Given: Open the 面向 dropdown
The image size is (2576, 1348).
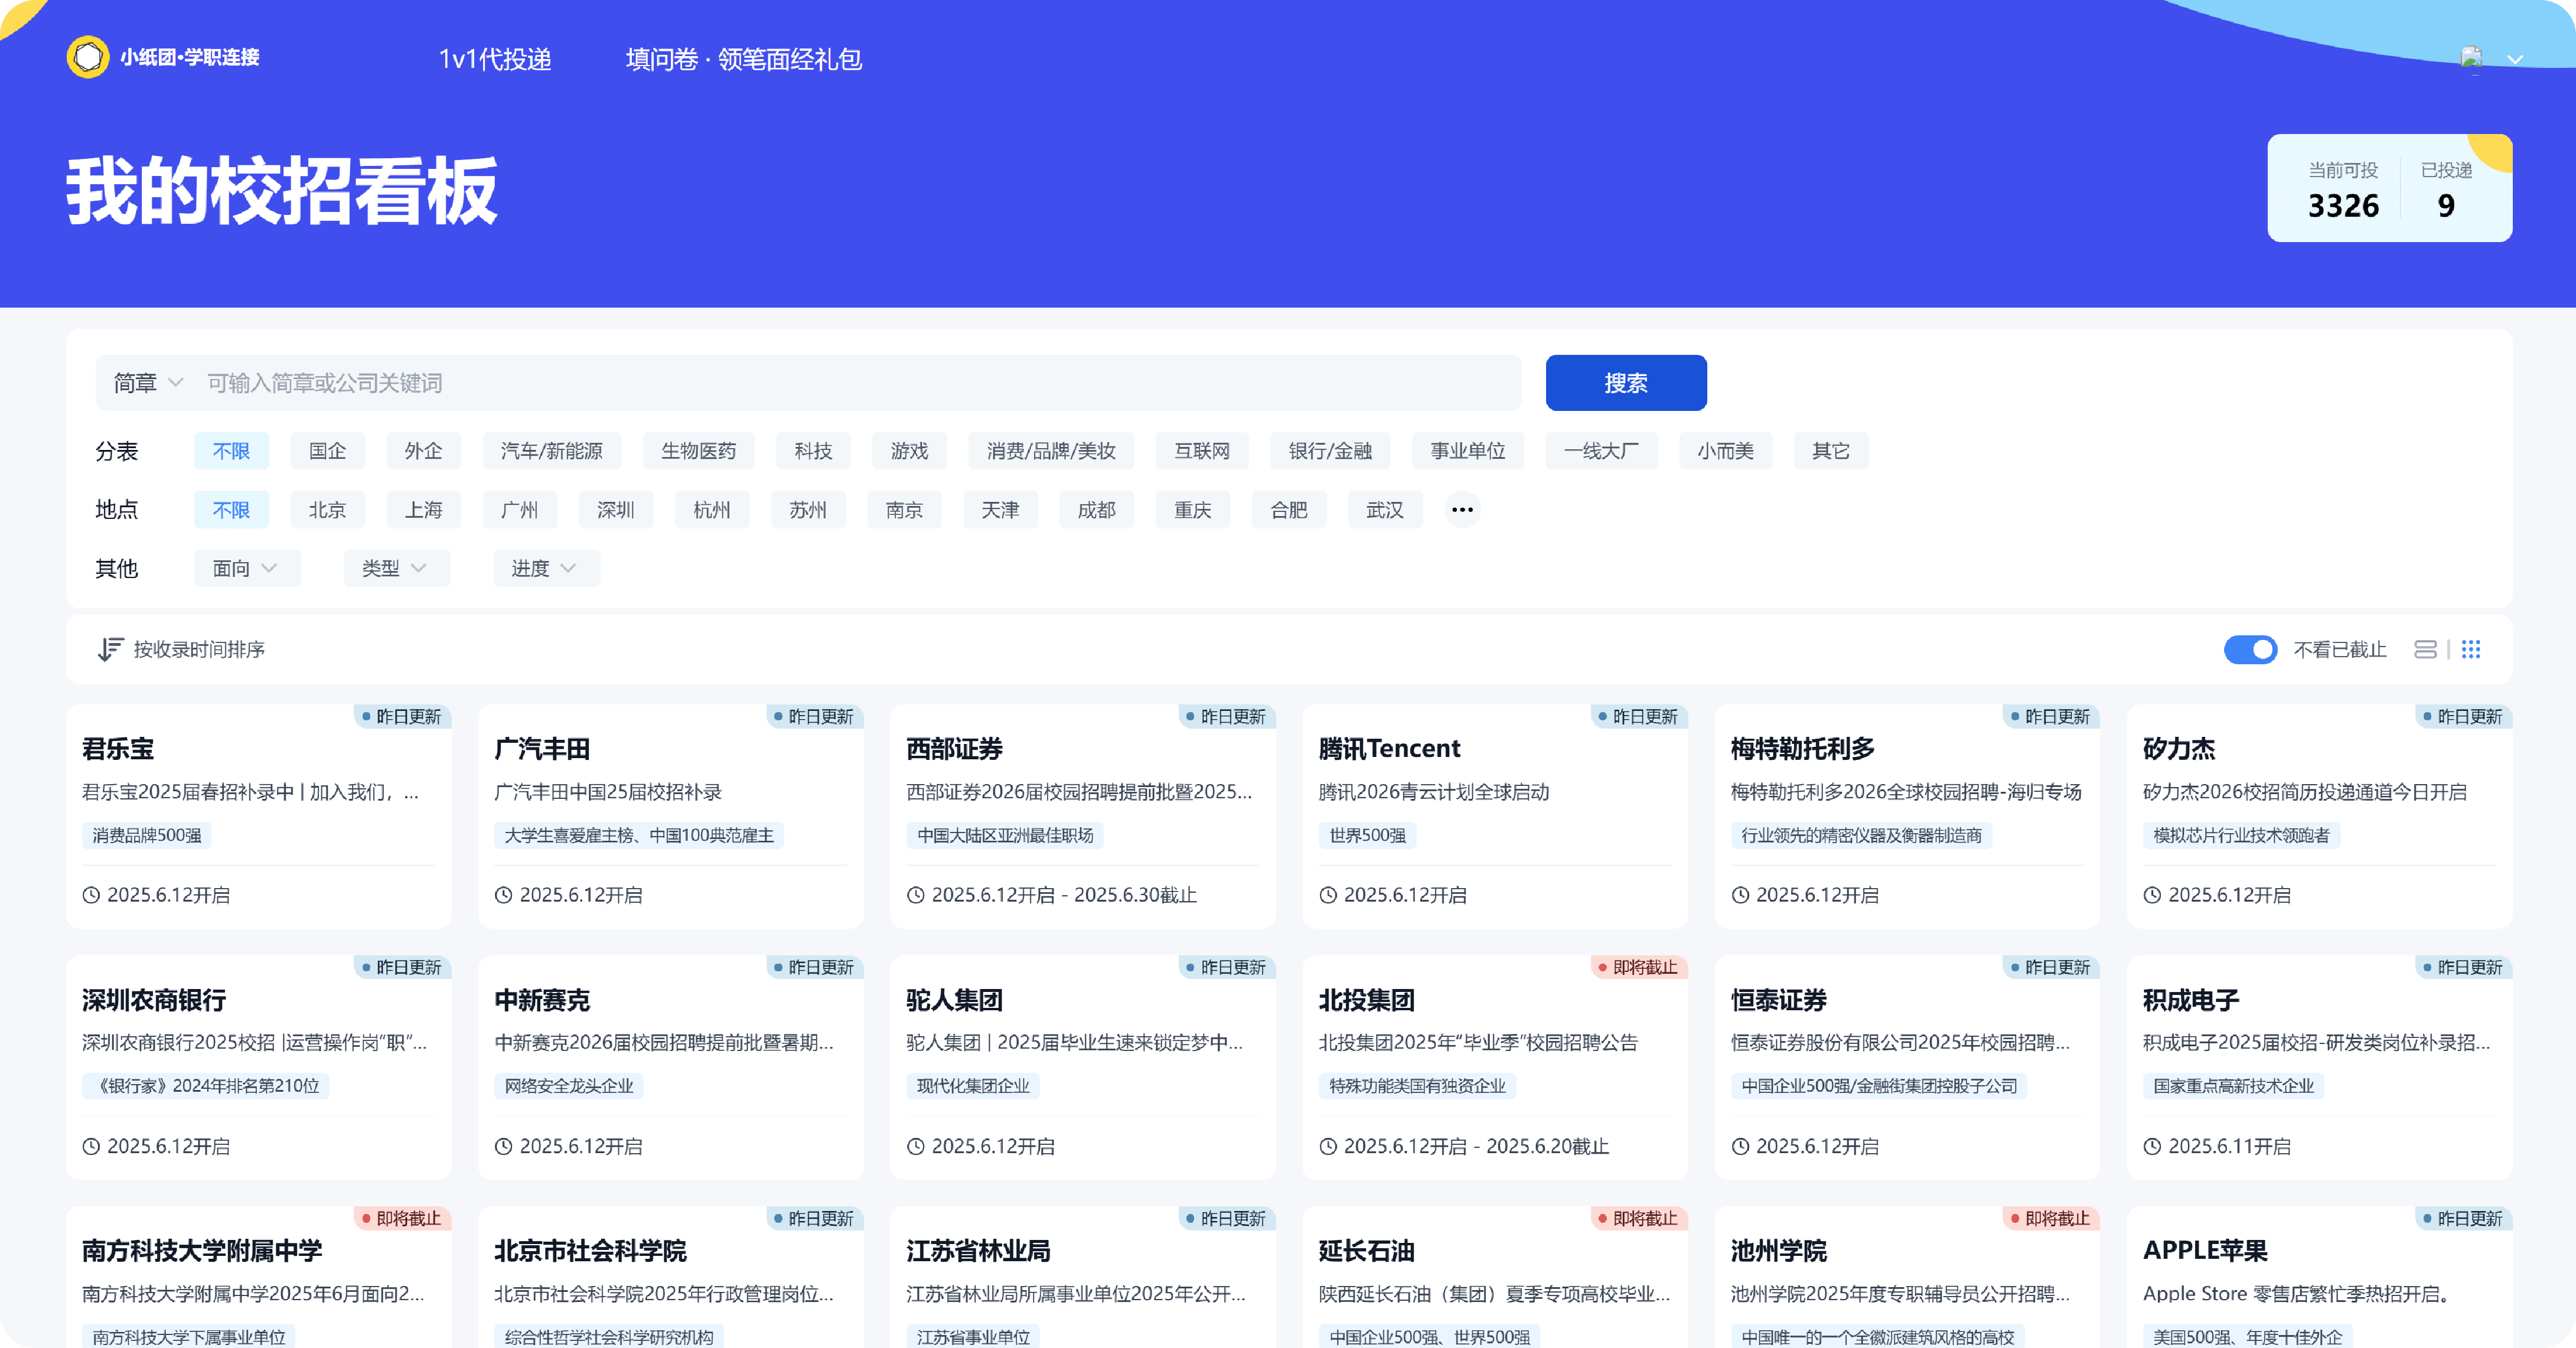Looking at the screenshot, I should point(247,568).
